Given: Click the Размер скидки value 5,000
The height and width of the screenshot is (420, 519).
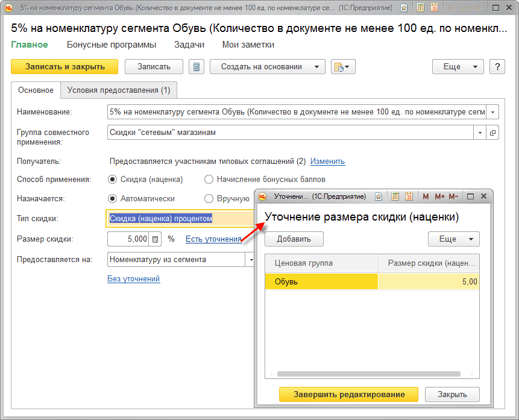Looking at the screenshot, I should coord(128,239).
